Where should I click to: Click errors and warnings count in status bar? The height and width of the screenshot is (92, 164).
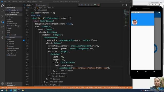(4, 88)
